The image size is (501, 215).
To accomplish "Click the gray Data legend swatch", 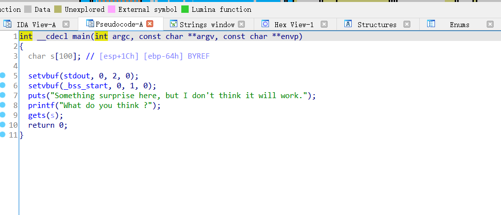I will 28,9.
